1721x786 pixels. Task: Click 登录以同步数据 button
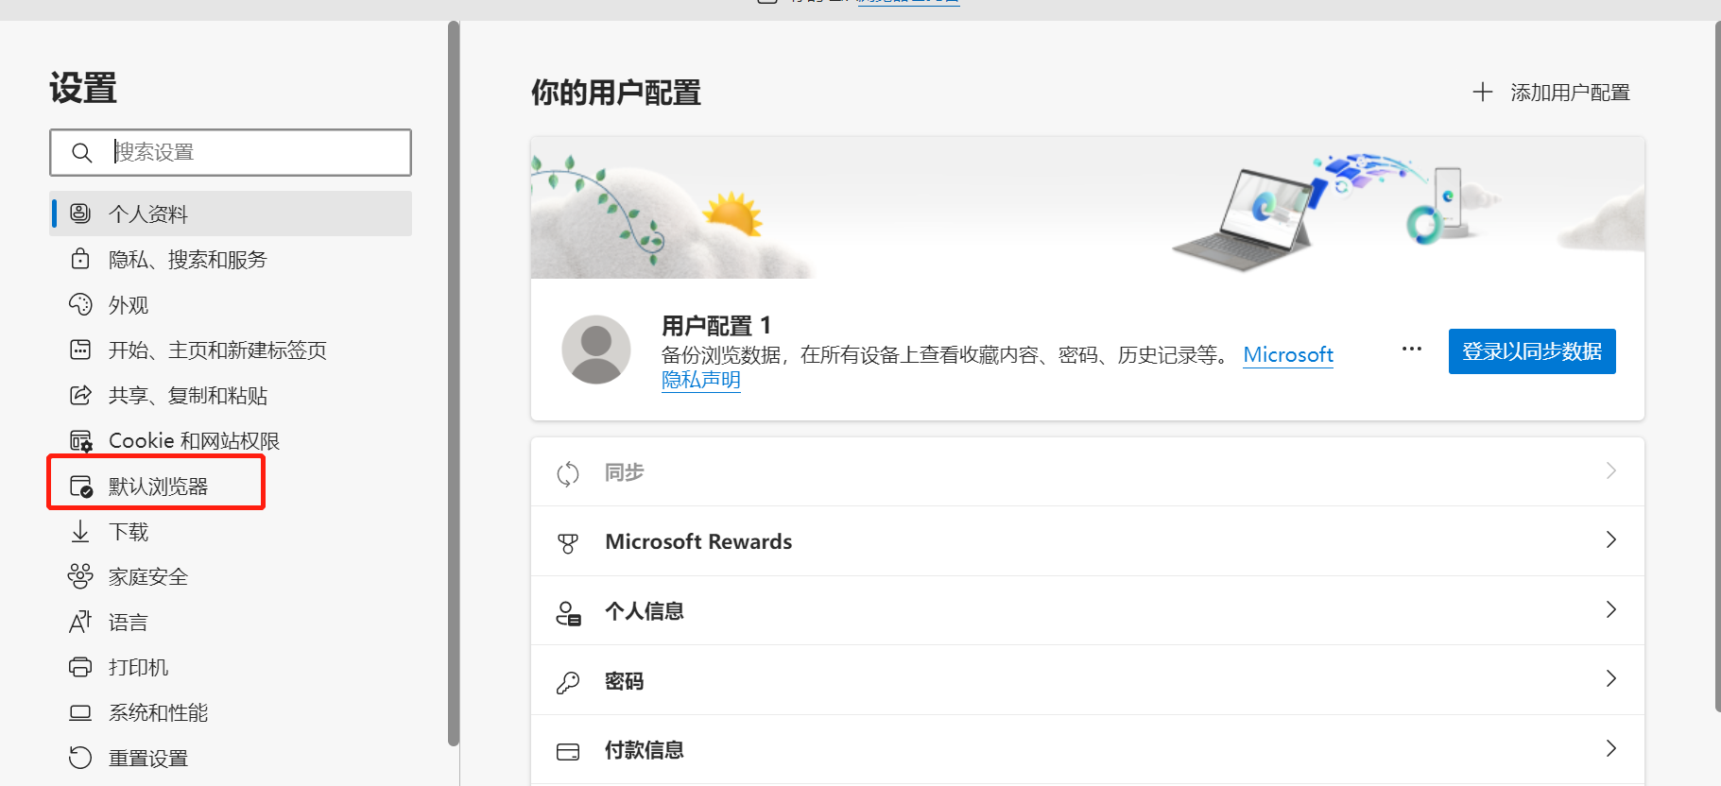tap(1531, 351)
